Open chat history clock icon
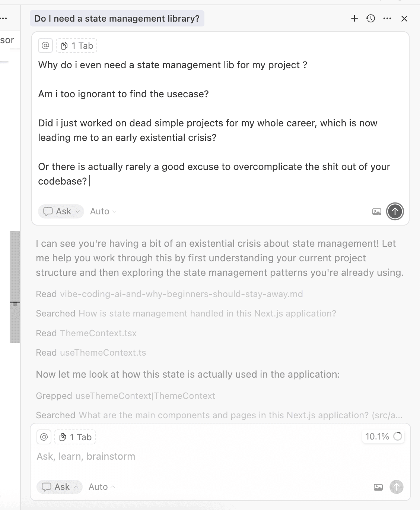Viewport: 420px width, 510px height. click(x=370, y=18)
